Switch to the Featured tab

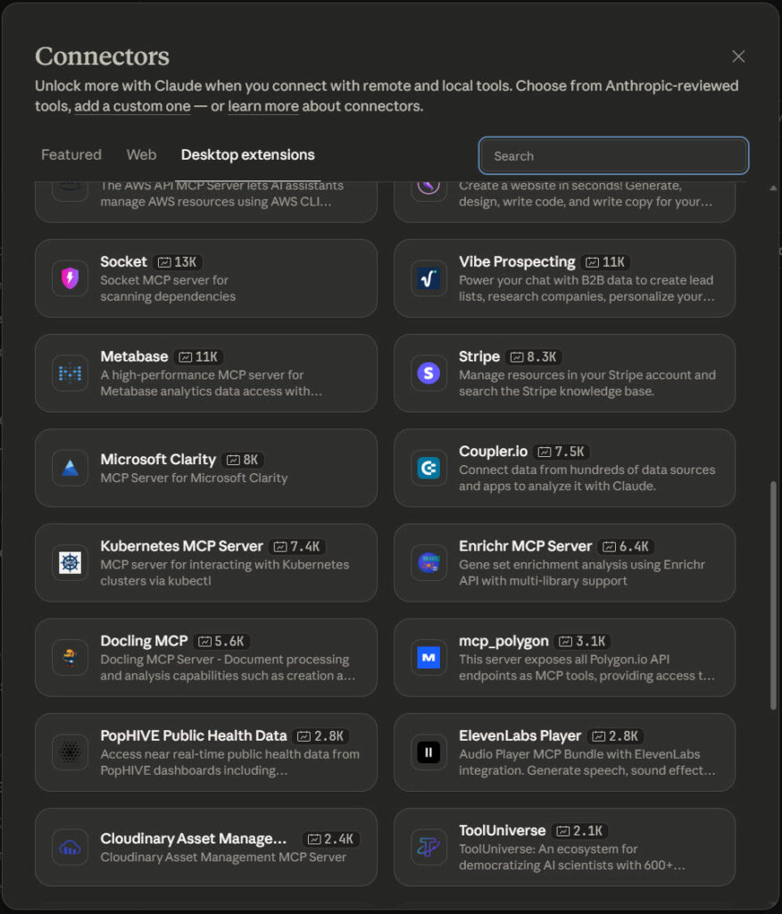(x=71, y=154)
